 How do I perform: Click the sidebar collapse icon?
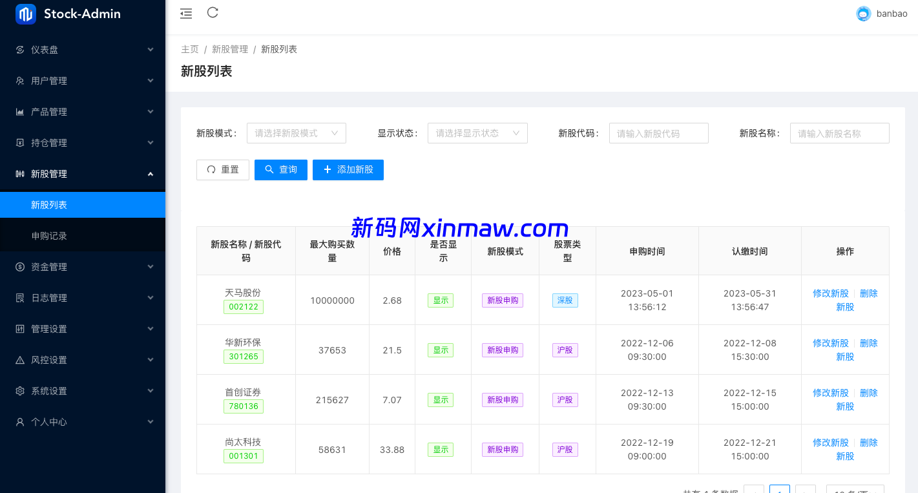point(186,13)
